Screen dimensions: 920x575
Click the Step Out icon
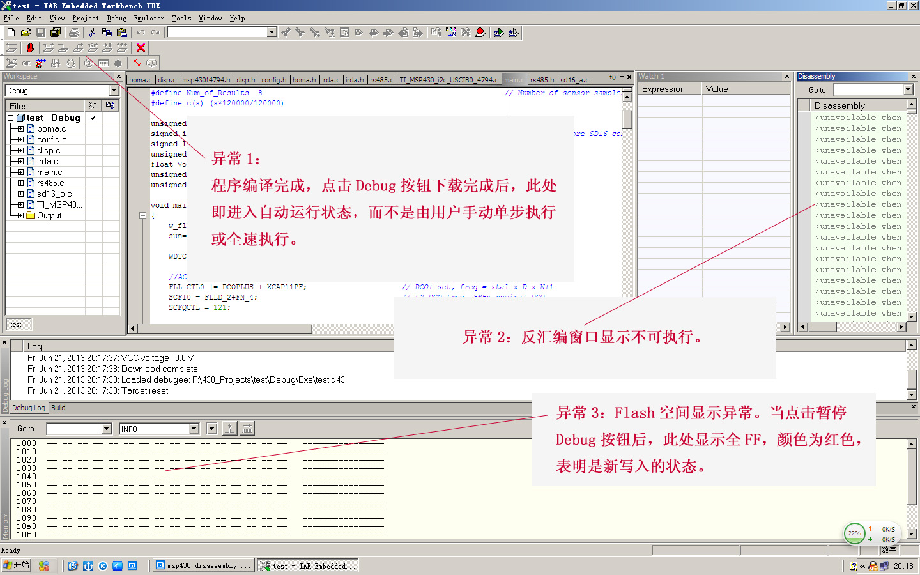point(78,48)
